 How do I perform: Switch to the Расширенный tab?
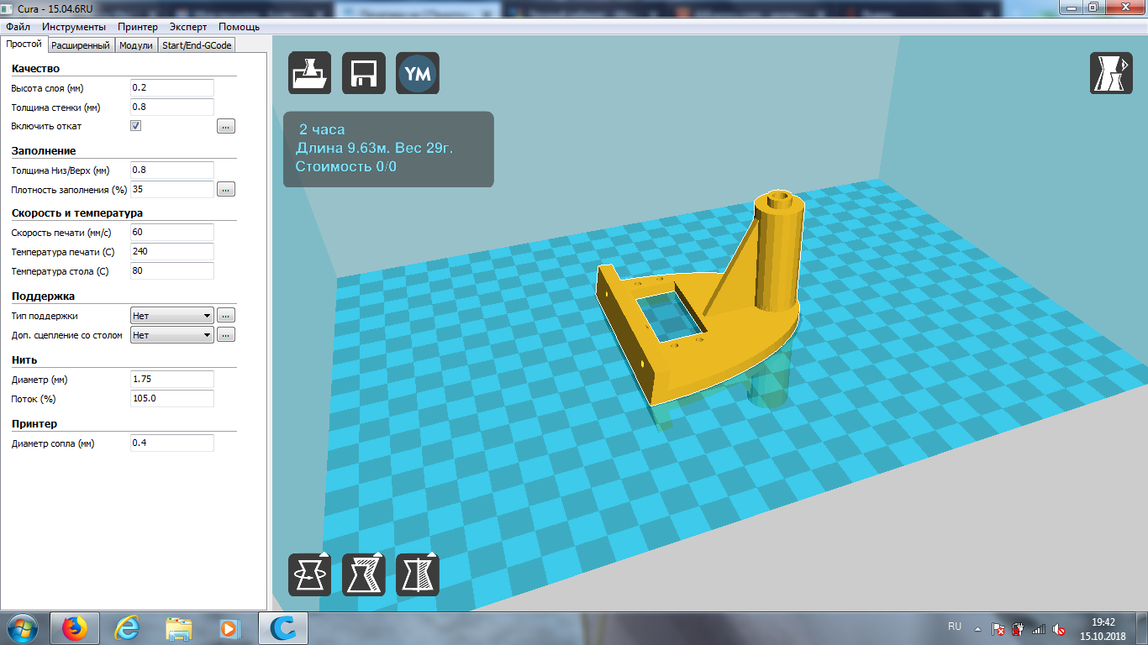click(x=80, y=45)
